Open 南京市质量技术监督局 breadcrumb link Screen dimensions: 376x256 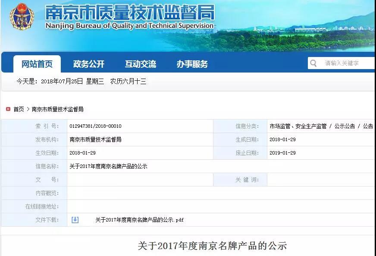click(x=57, y=109)
